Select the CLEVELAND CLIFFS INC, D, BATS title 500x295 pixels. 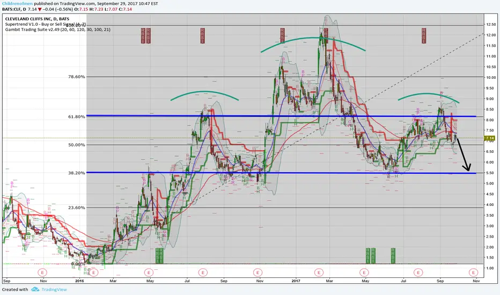(37, 19)
